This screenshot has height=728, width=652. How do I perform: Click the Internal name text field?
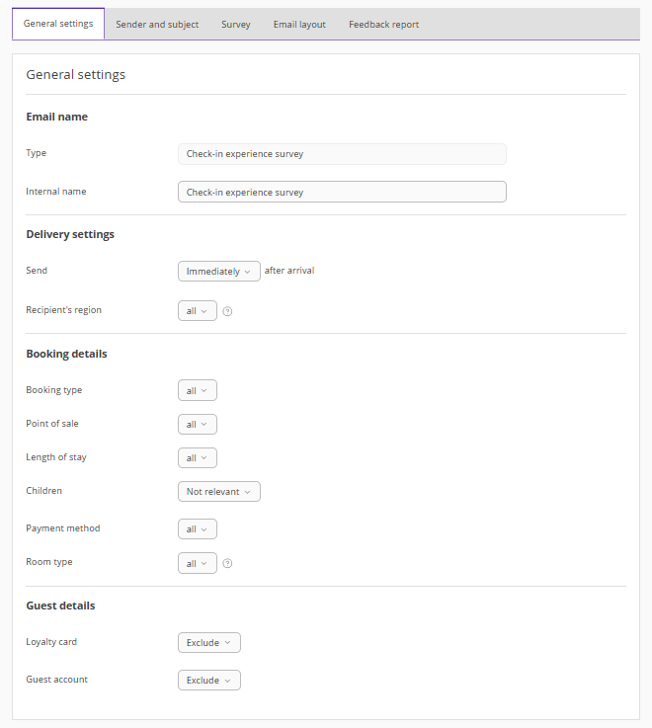tap(342, 192)
